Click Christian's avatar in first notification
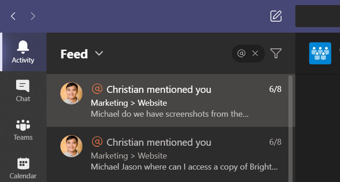Viewport: 340px width, 182px height. [71, 93]
